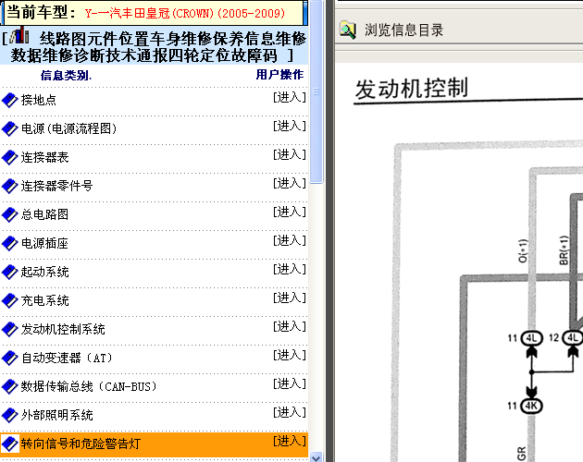Screen dimensions: 583x462
Task: Open 进入 link for 自动变速器（AT）
Action: click(x=290, y=355)
